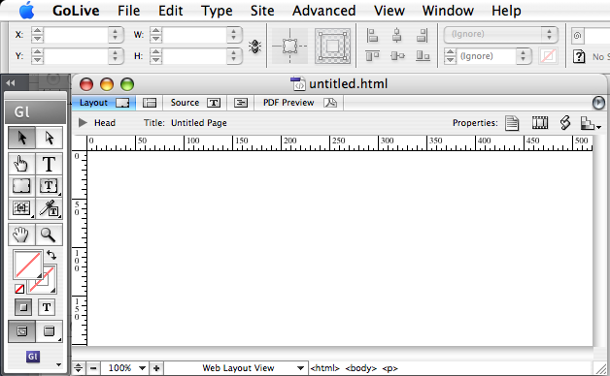Click the zoom in plus button
610x376 pixels.
tap(156, 368)
